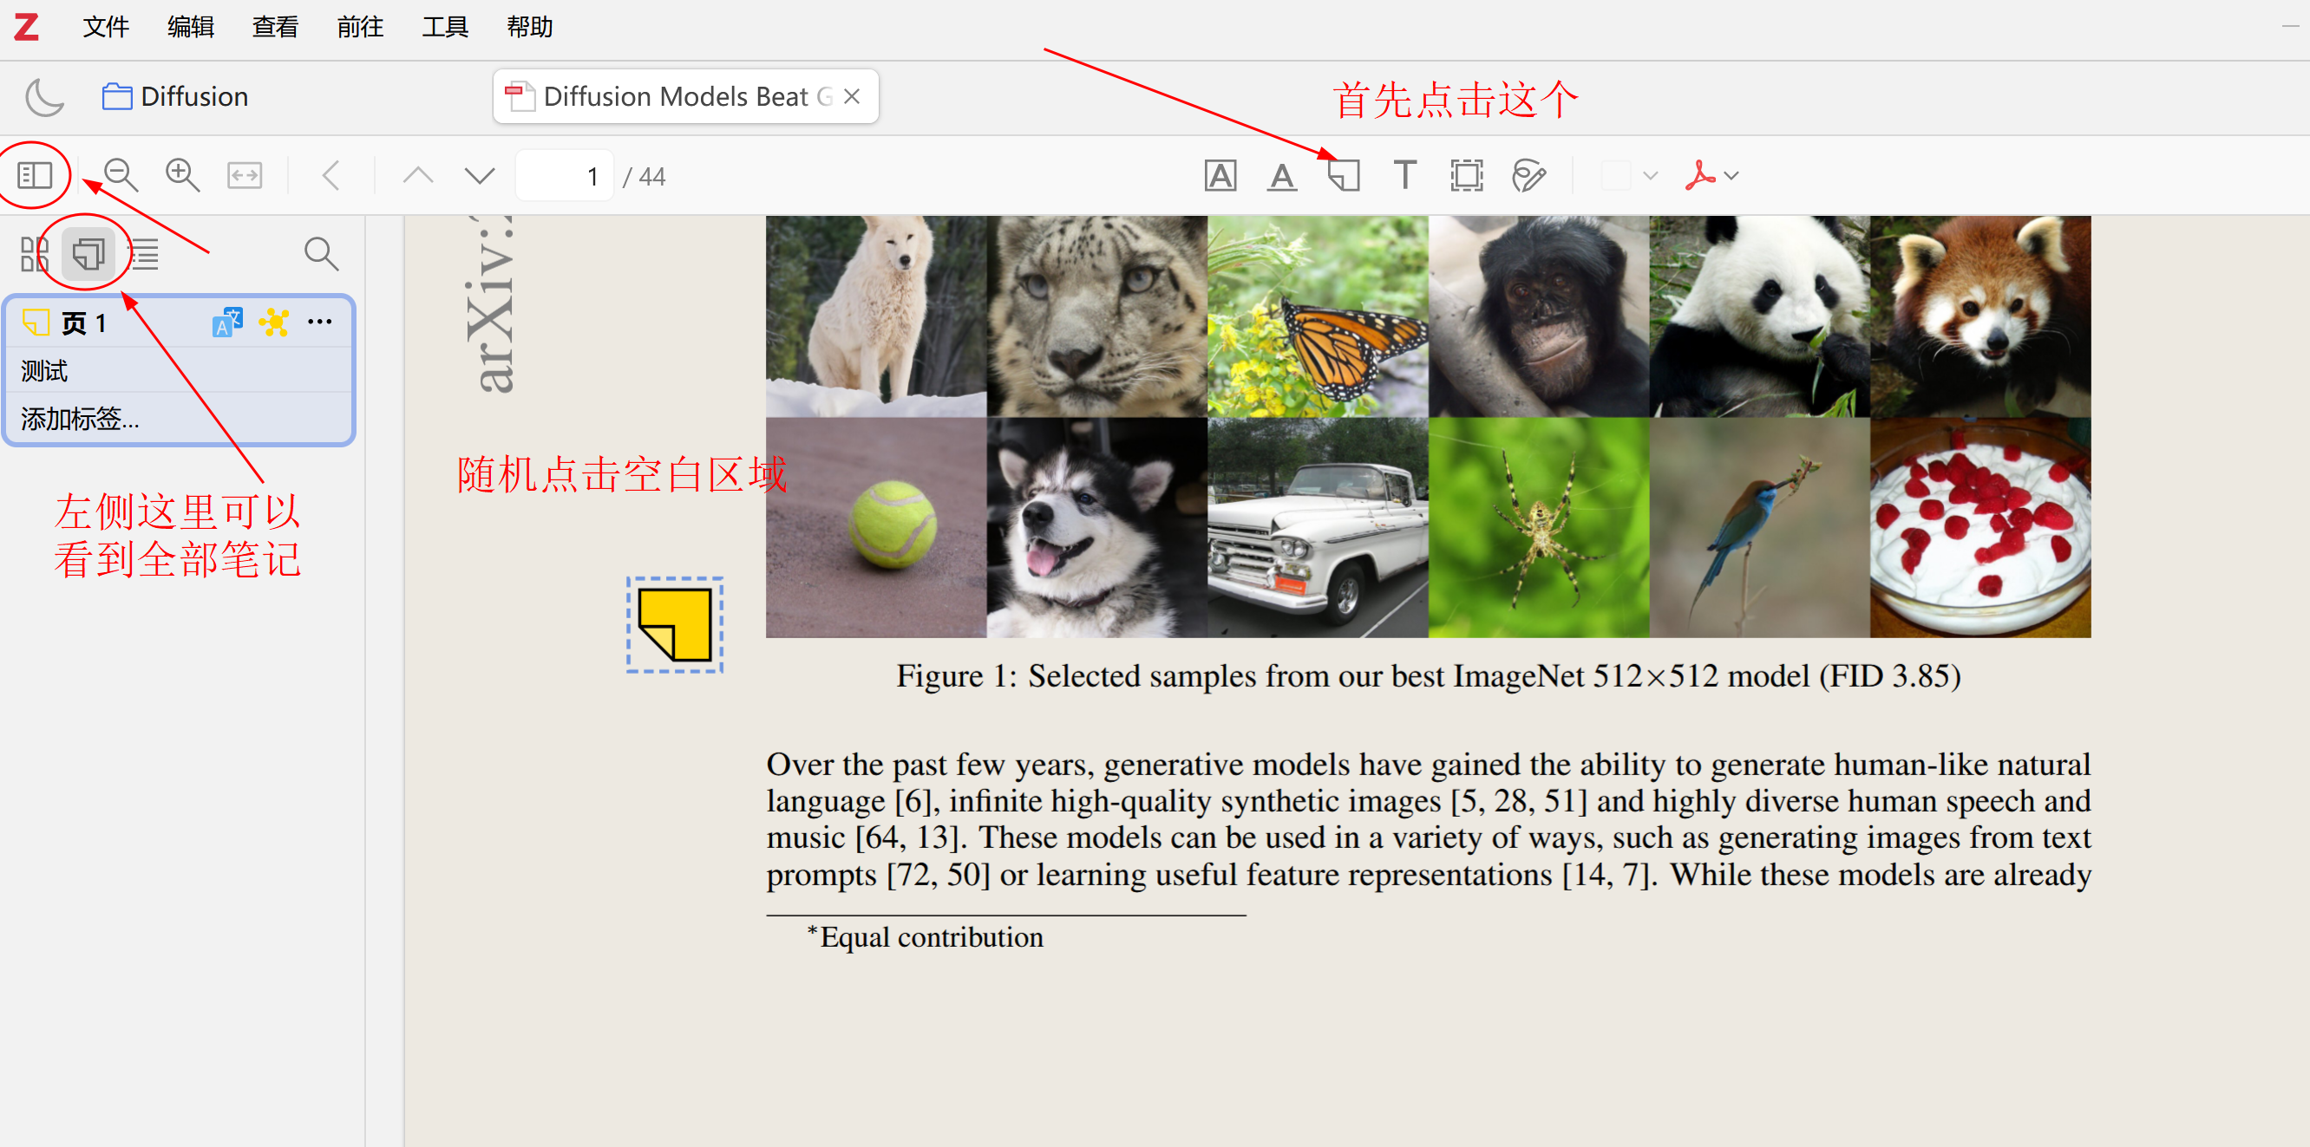The height and width of the screenshot is (1147, 2310).
Task: Expand the Acrobat PDF dropdown arrow
Action: click(x=1731, y=176)
